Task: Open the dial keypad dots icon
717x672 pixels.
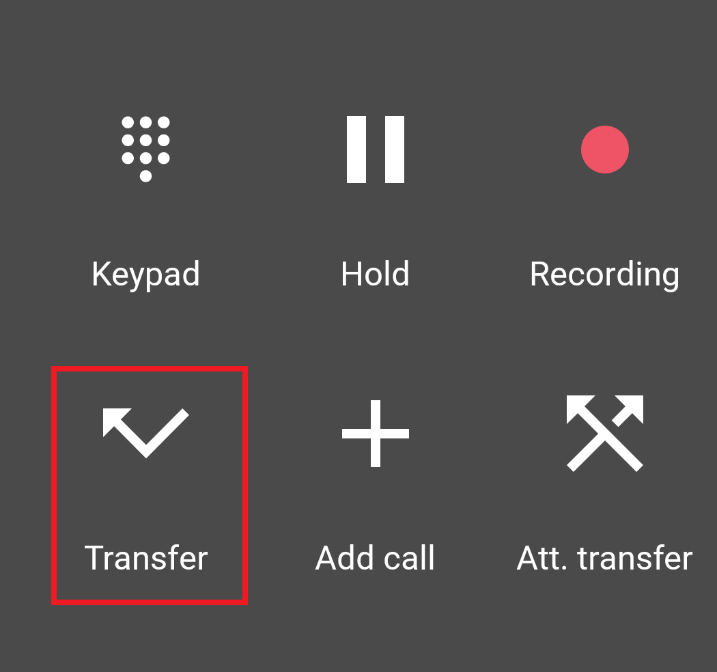Action: coord(145,149)
